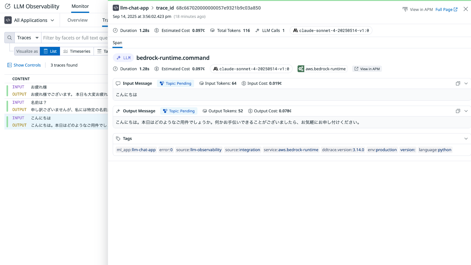471x265 pixels.
Task: Click the Input Cost dollar icon
Action: 244,83
